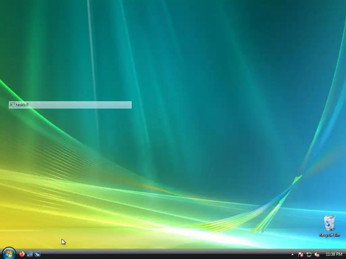Viewport: 346px width, 259px height.
Task: Open the network status tray icon
Action: [x=309, y=254]
